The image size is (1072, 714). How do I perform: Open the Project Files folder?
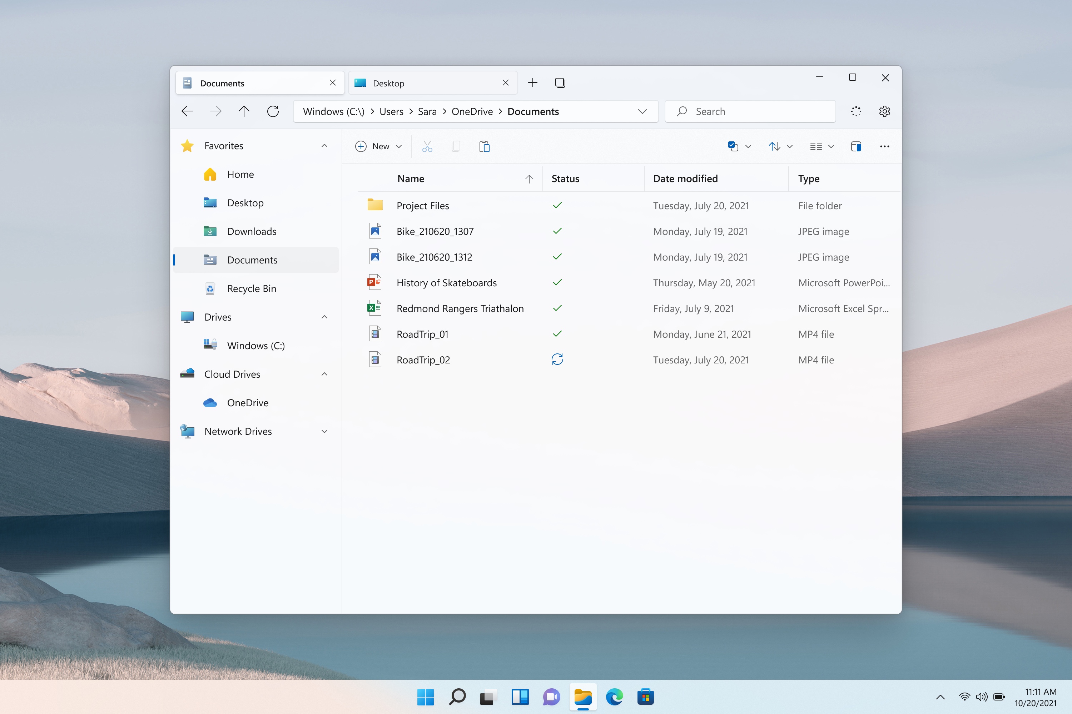(x=422, y=205)
